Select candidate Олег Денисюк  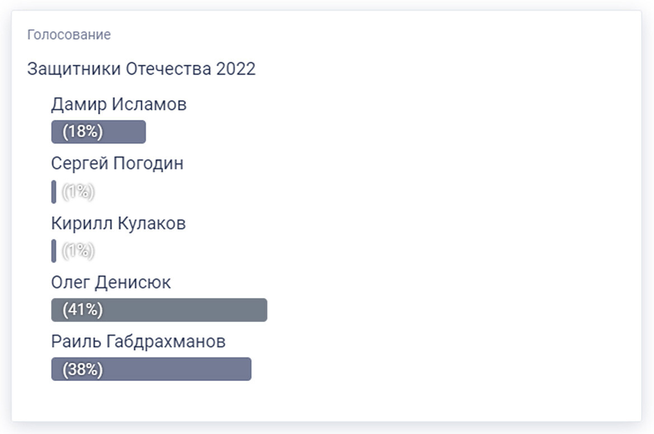pos(111,282)
